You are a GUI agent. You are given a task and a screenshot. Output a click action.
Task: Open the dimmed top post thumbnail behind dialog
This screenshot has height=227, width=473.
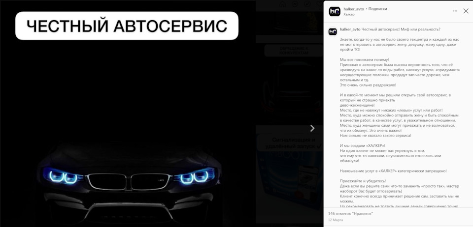point(290,23)
